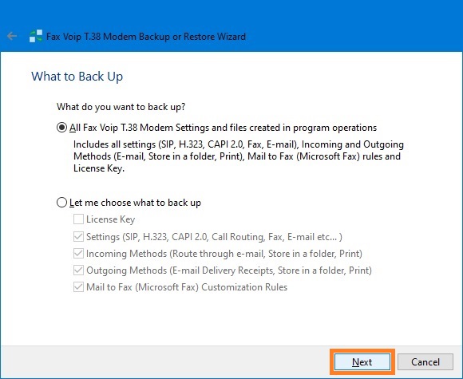
Task: Click the Settings (SIP, H.323, CAPI 2.0) label
Action: pos(214,237)
